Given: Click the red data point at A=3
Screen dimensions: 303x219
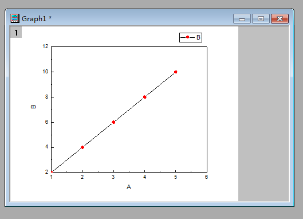Looking at the screenshot, I should 113,122.
